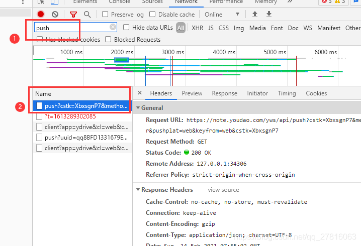Select the Headers tab of request
The width and height of the screenshot is (361, 246).
(x=161, y=93)
